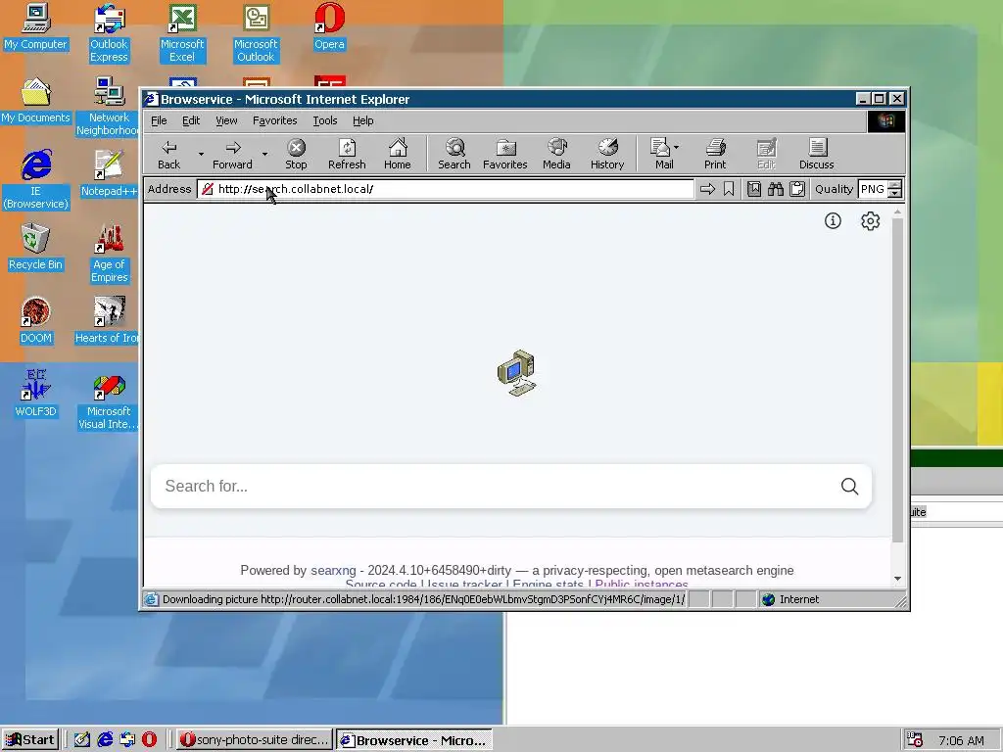Select the Outlook Express desktop icon
Screen dimensions: 1003x752
click(109, 33)
